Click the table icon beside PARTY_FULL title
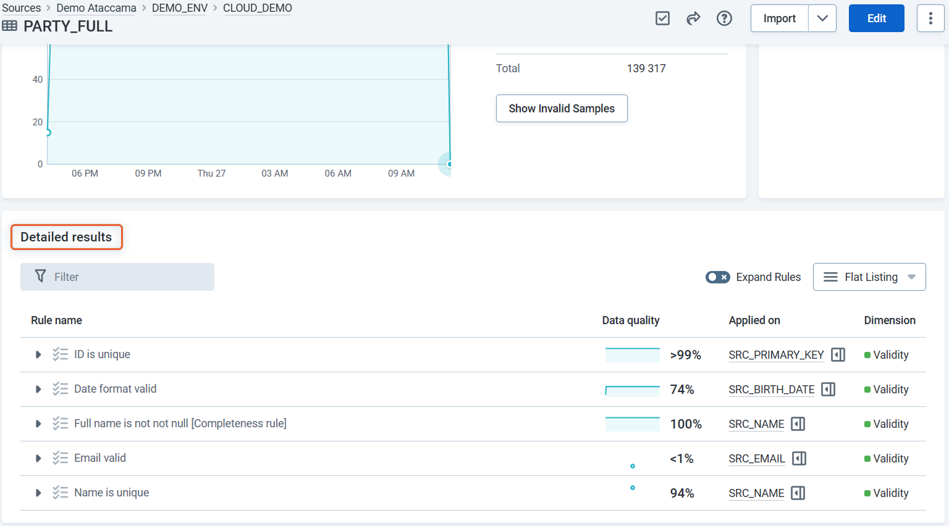The width and height of the screenshot is (949, 526). tap(11, 26)
